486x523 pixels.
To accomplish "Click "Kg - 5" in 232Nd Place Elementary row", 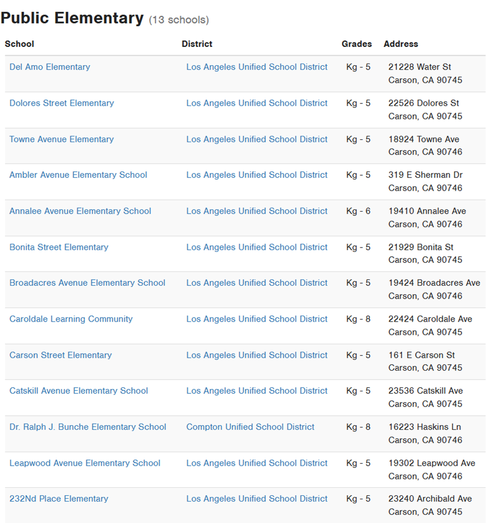I will tap(358, 499).
